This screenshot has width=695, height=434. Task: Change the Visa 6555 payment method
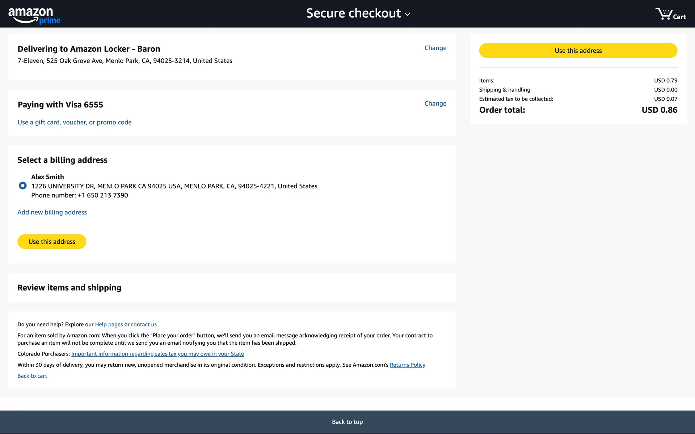tap(435, 103)
